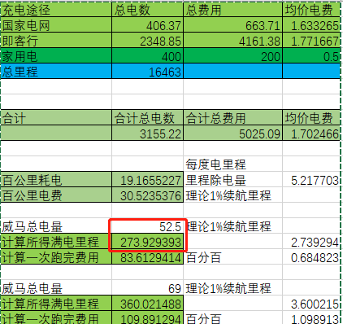Select the 总费用 header cell
This screenshot has width=343, height=324.
[x=232, y=10]
